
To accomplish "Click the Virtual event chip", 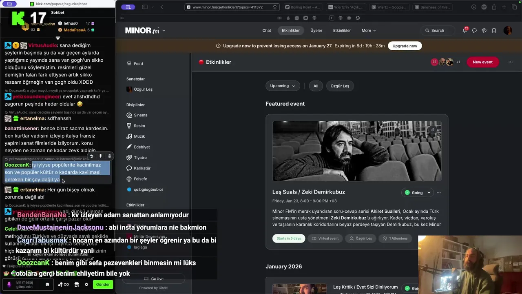I will coord(325,238).
